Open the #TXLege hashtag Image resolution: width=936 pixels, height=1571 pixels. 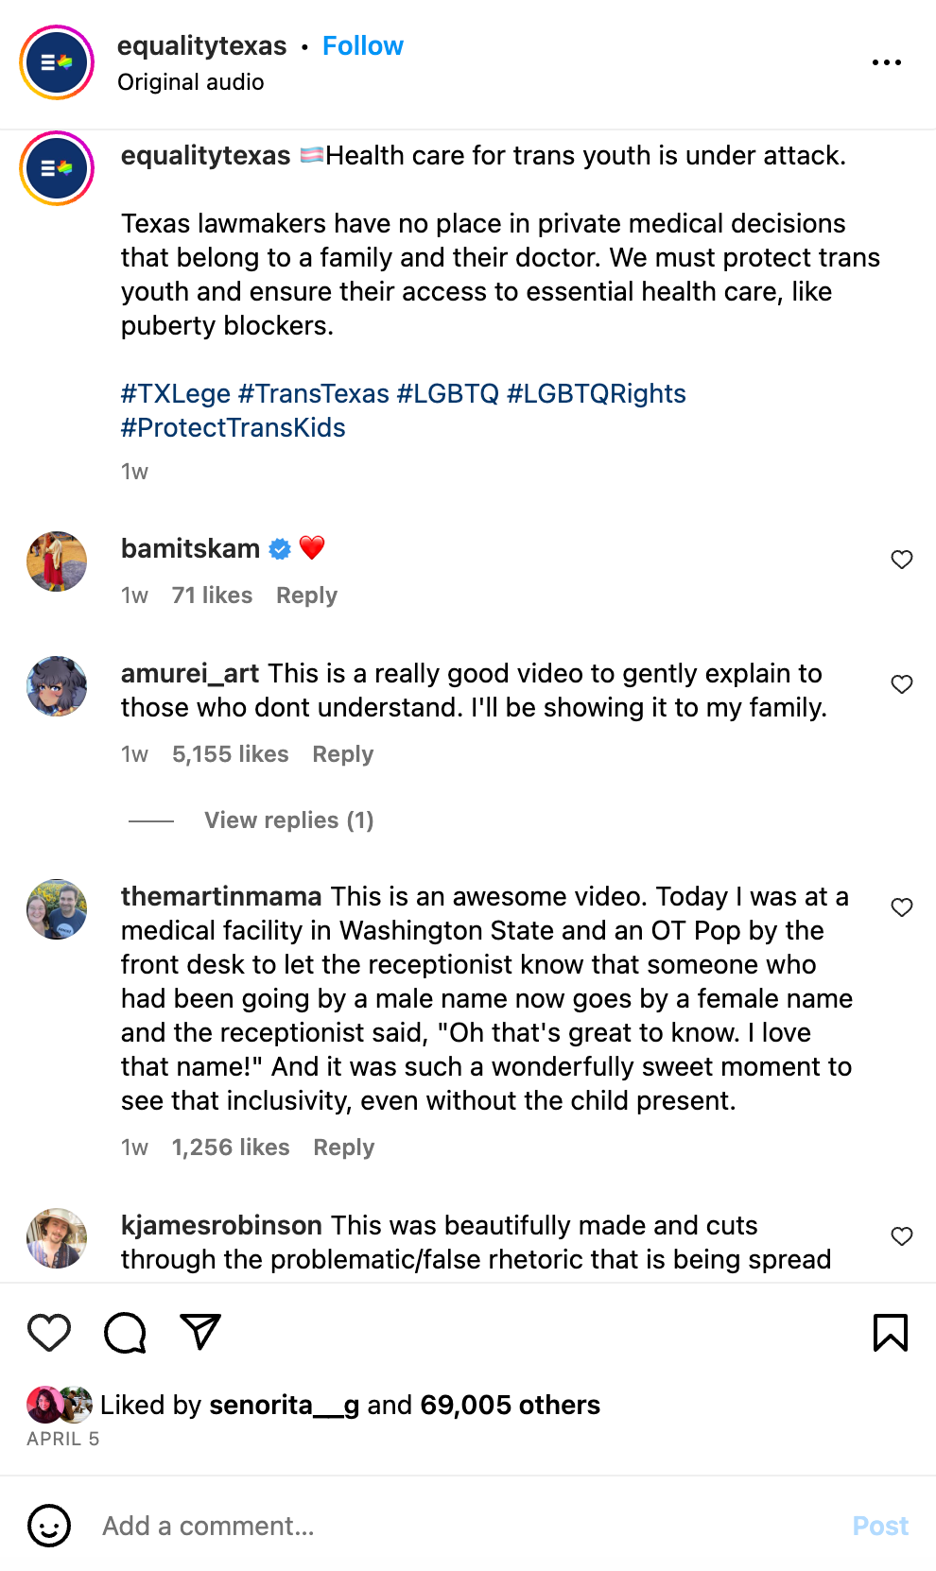point(176,394)
